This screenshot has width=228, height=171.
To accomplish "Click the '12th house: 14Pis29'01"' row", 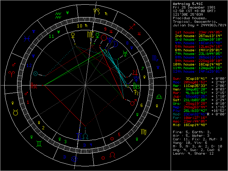I will tap(197, 71).
